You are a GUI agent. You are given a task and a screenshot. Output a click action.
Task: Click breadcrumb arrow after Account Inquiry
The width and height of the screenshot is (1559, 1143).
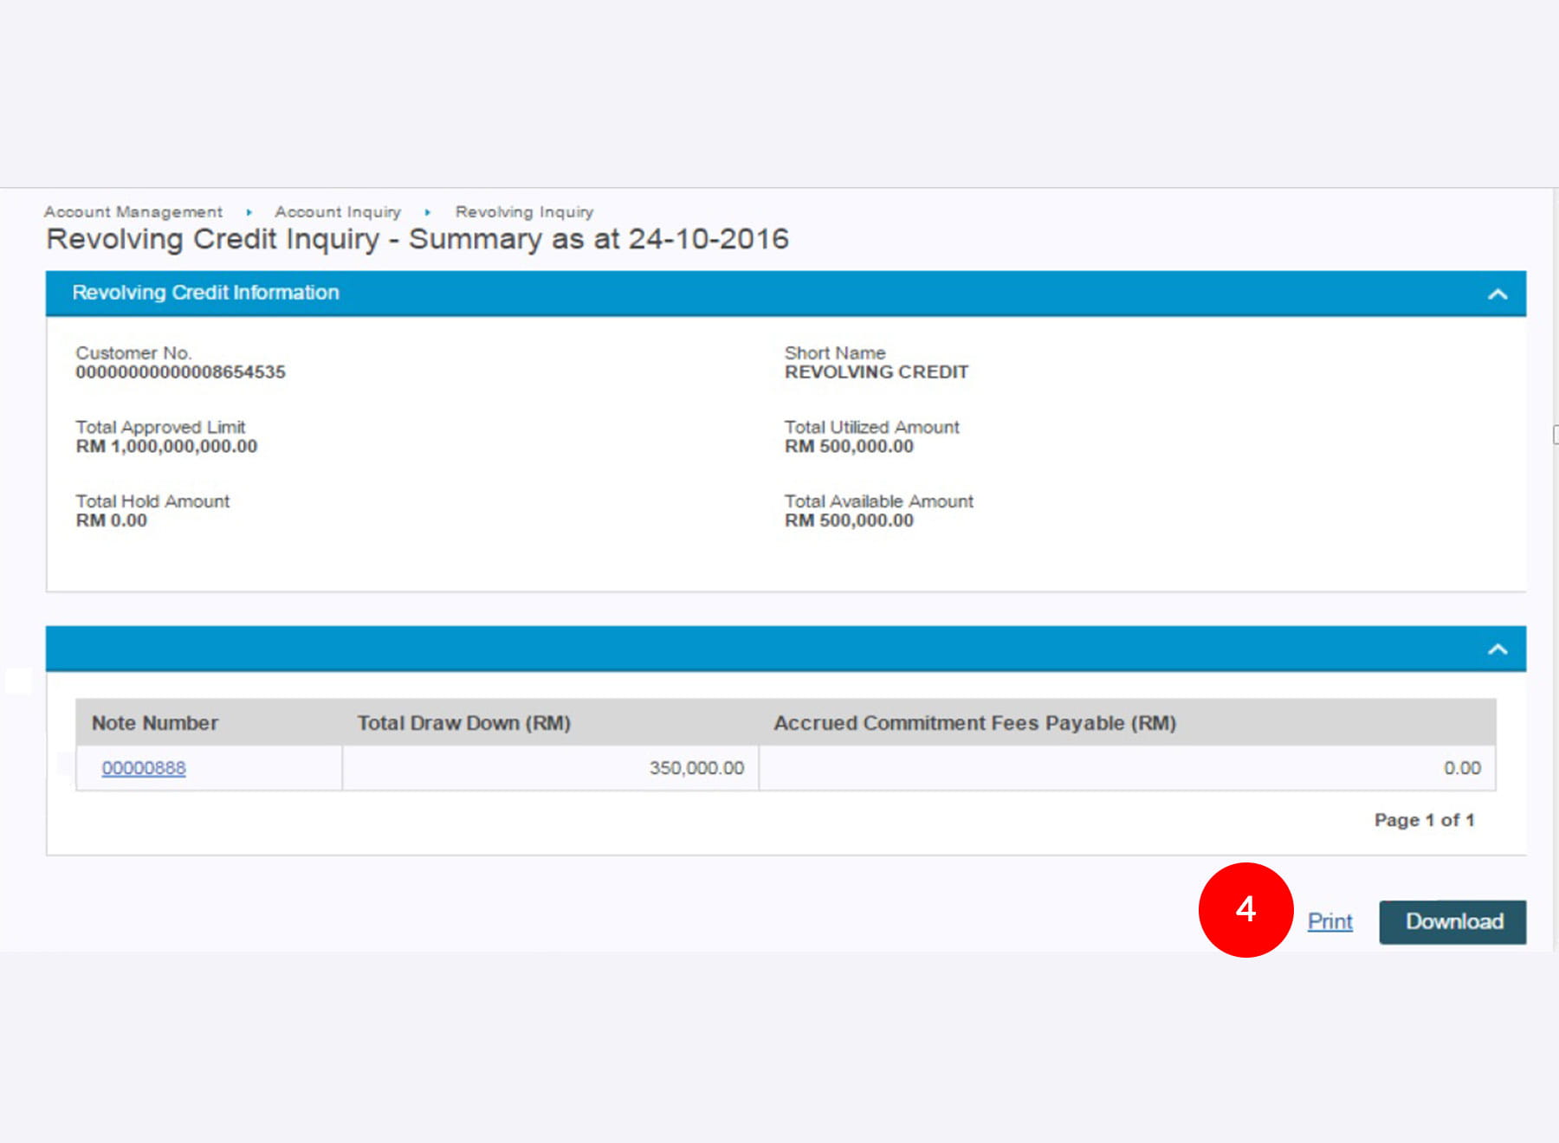tap(428, 212)
